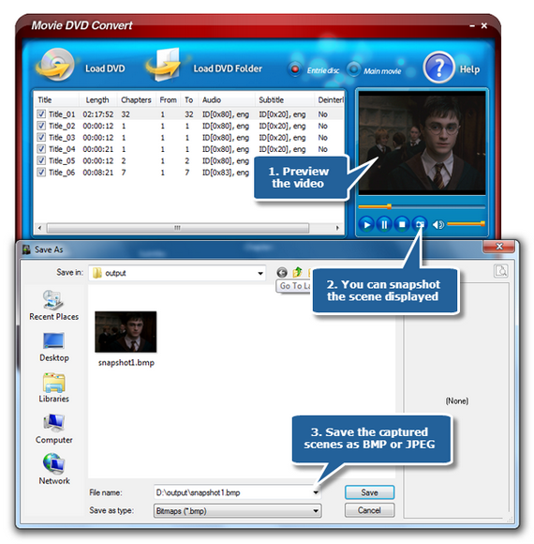Viewport: 534px width, 544px height.
Task: Click the Load DVD Folder label
Action: click(228, 68)
